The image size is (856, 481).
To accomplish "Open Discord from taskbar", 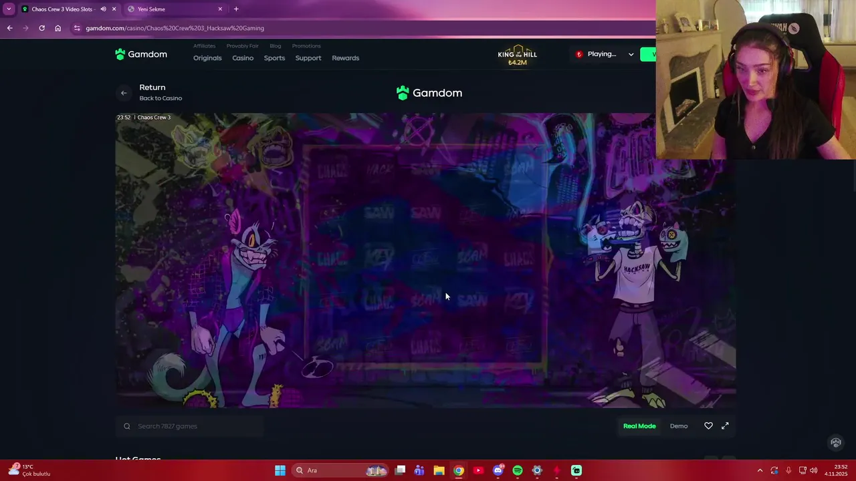I will coord(498,470).
